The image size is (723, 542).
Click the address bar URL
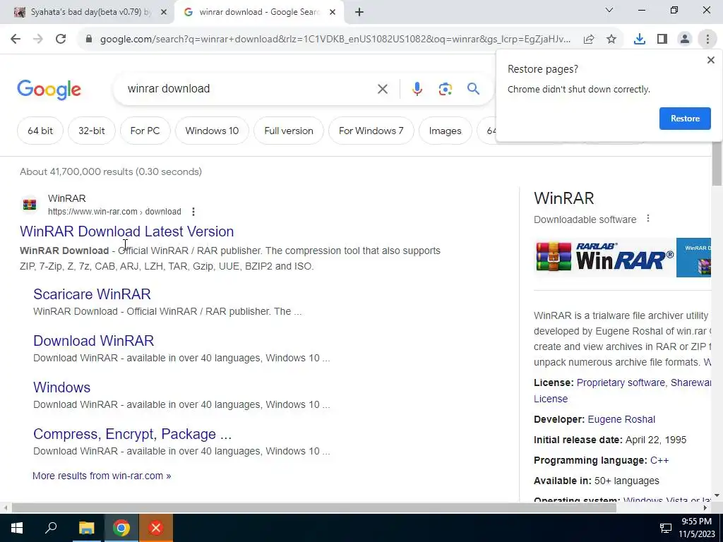tap(335, 40)
